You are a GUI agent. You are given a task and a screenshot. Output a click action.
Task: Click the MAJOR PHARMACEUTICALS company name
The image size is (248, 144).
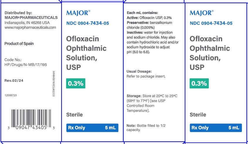[31, 18]
